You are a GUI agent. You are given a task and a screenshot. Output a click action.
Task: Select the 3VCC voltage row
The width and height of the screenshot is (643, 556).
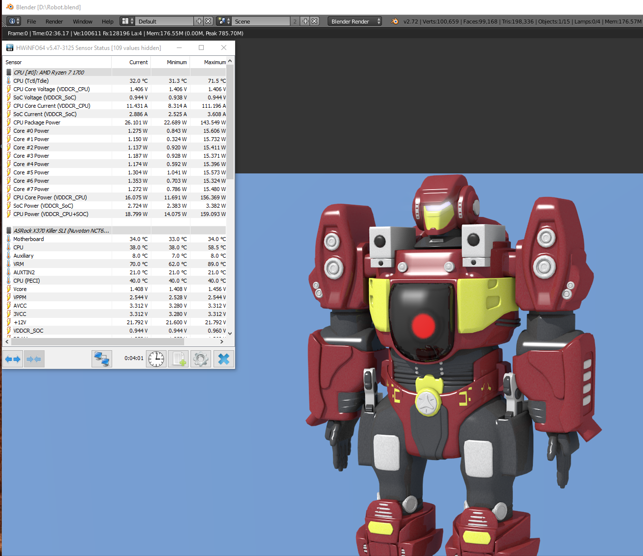click(115, 314)
